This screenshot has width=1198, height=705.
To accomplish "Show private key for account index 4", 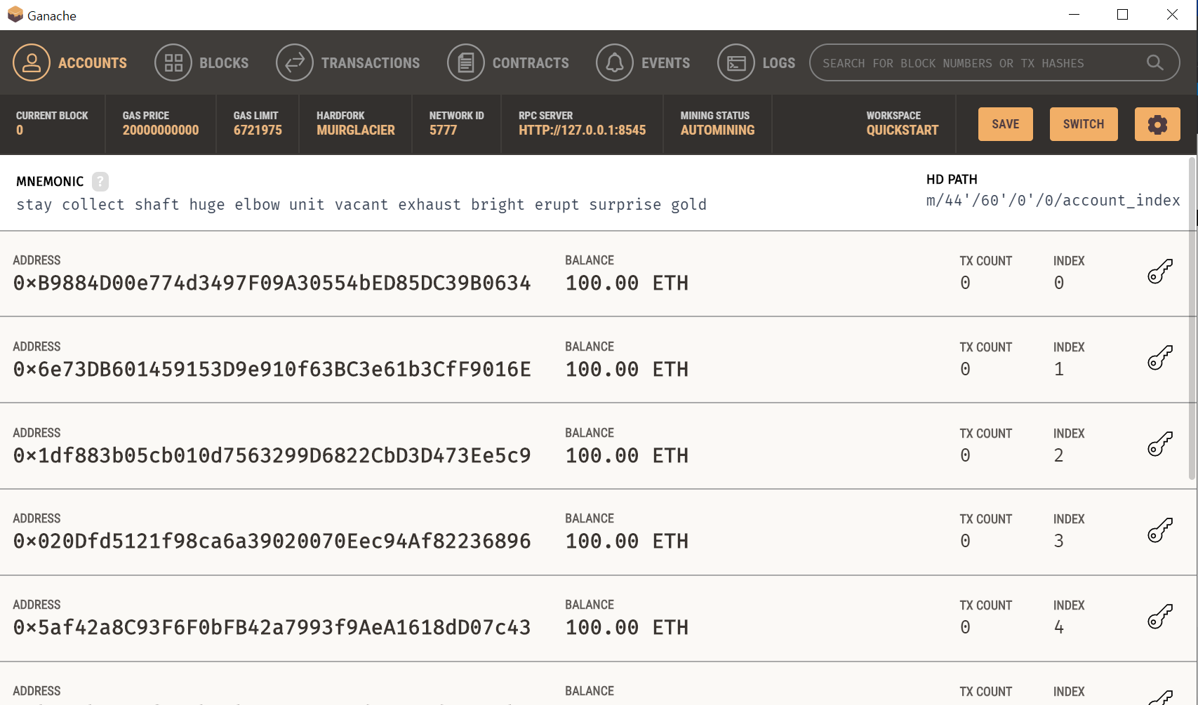I will tap(1160, 616).
